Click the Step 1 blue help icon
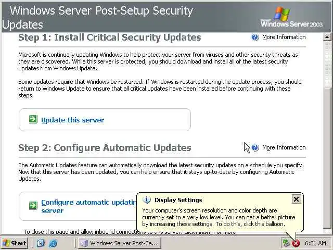Image resolution: width=333 pixels, height=250 pixels. (x=255, y=37)
